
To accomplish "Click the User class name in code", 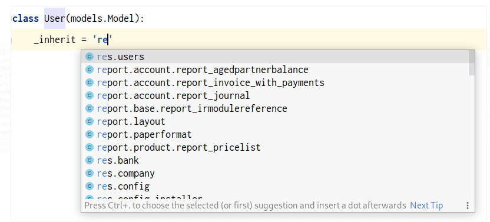I will tap(54, 18).
